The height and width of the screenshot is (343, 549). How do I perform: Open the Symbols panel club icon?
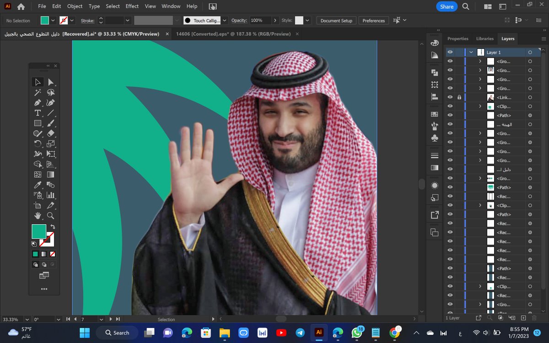pyautogui.click(x=435, y=138)
